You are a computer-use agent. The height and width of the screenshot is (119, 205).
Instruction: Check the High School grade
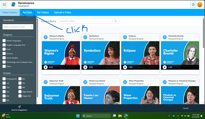(x=20, y=92)
